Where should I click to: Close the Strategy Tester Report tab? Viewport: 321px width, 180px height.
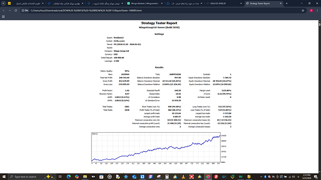pos(281,3)
